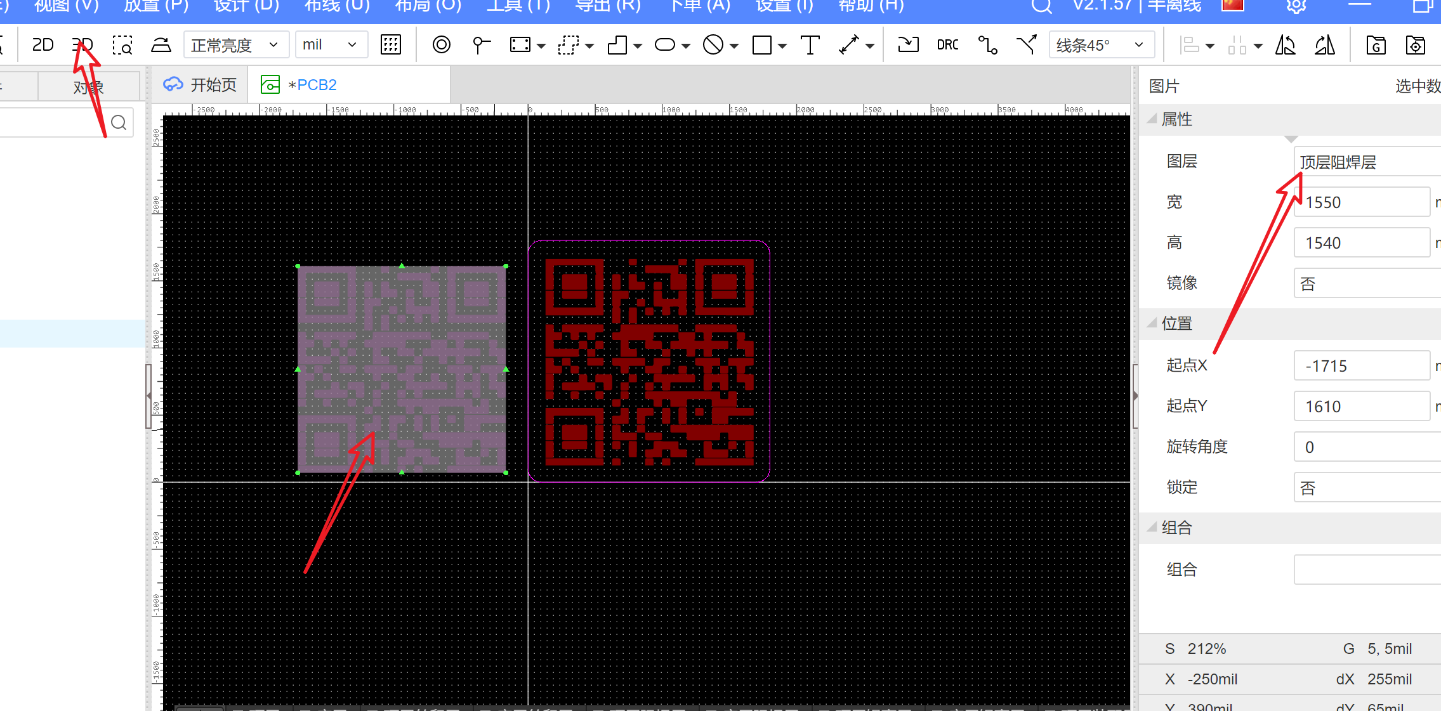Select the Text placement tool
This screenshot has width=1441, height=711.
pos(810,45)
